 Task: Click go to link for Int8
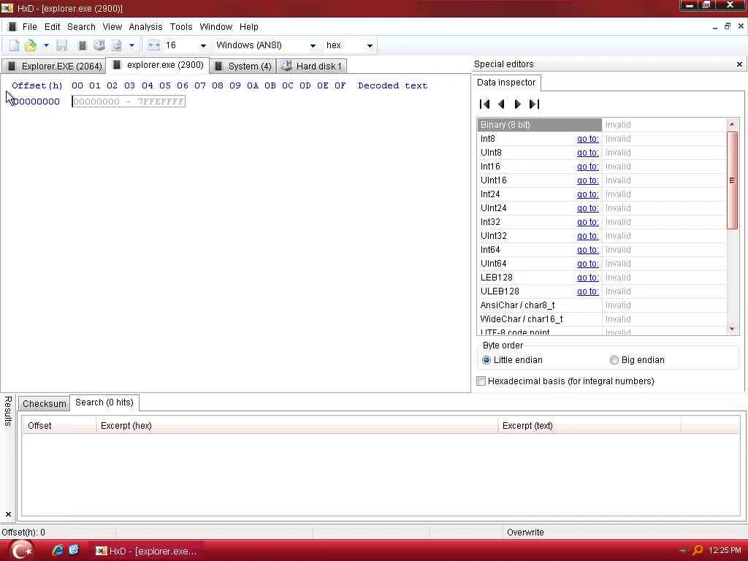click(588, 139)
